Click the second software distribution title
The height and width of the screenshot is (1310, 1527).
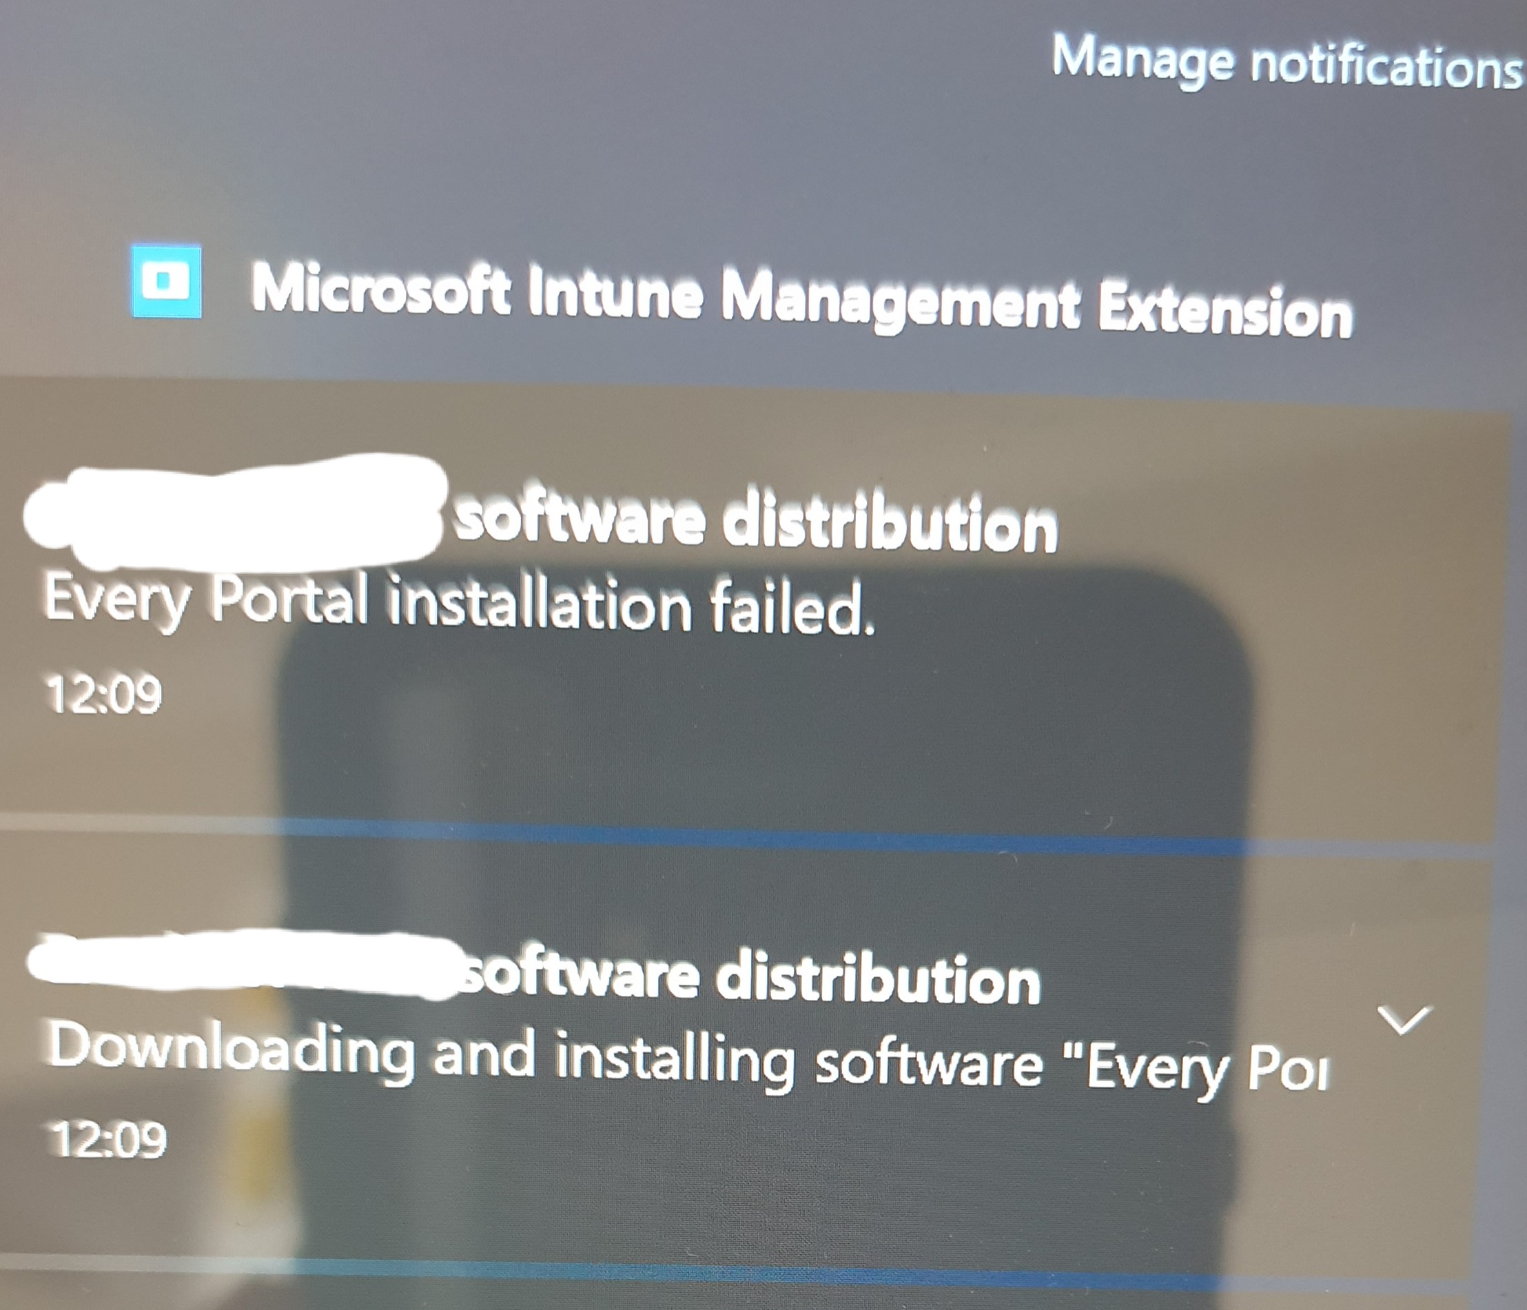[x=751, y=979]
